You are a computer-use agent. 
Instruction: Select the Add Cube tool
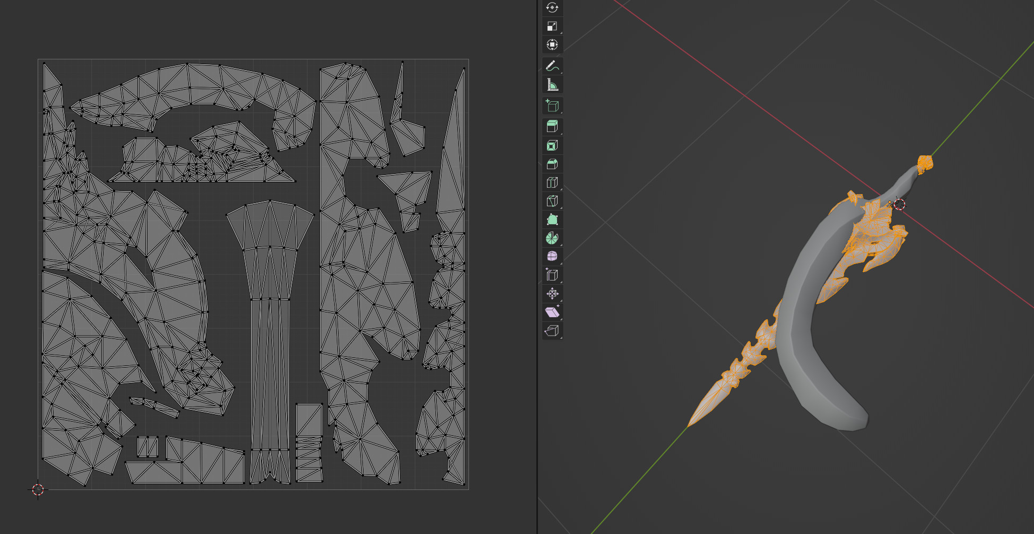(552, 106)
